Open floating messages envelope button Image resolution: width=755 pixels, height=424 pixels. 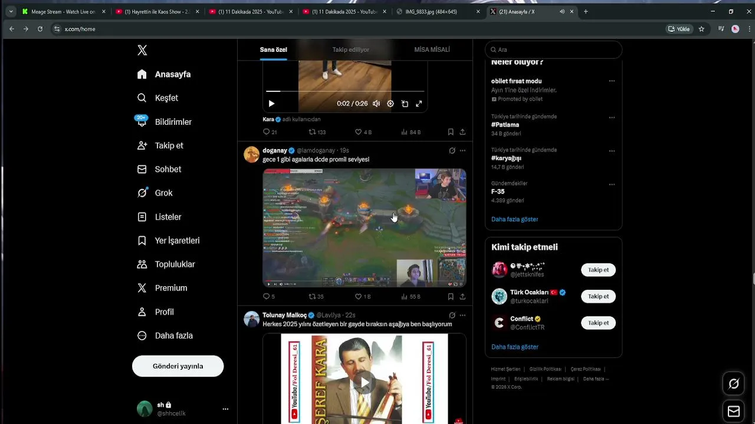pyautogui.click(x=734, y=412)
